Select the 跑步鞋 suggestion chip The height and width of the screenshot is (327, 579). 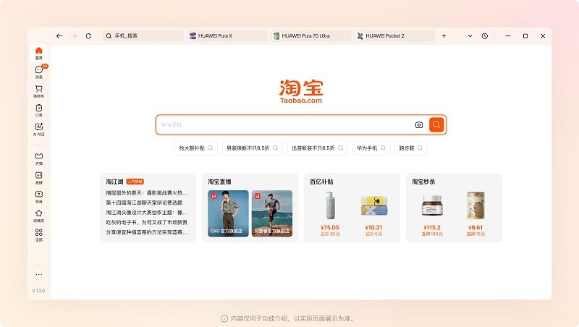410,148
